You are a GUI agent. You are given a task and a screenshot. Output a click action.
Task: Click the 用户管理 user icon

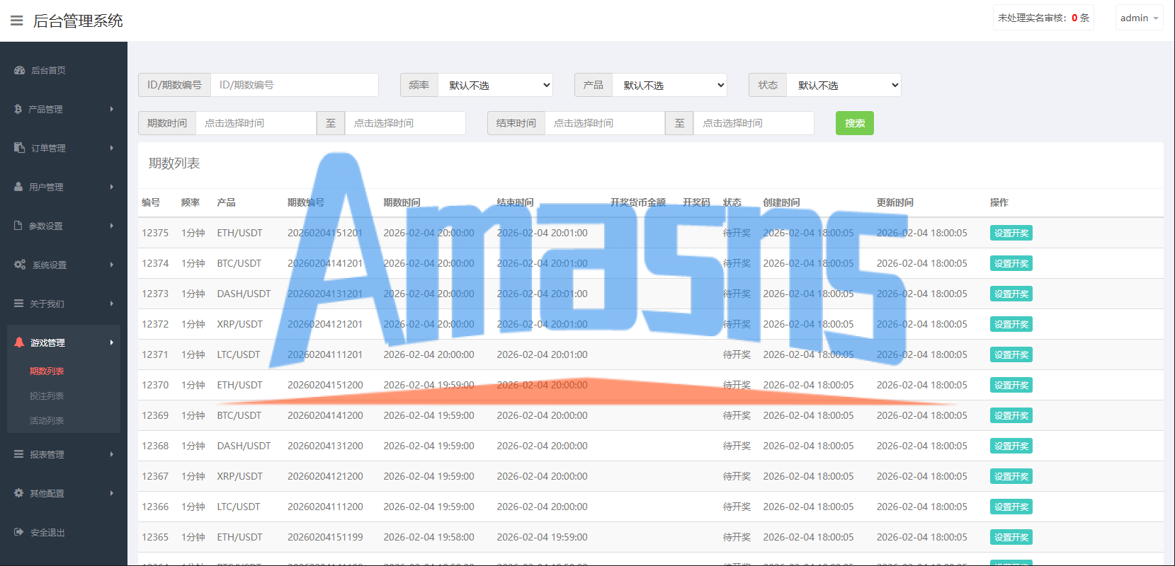pyautogui.click(x=19, y=187)
